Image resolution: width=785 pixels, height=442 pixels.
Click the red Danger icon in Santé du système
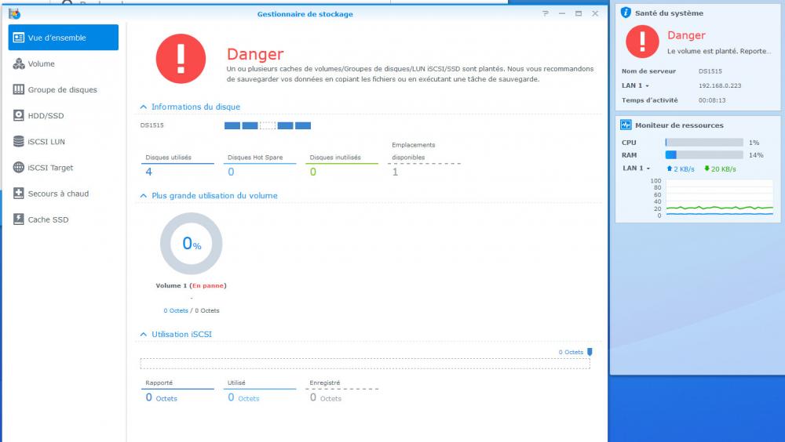(642, 42)
